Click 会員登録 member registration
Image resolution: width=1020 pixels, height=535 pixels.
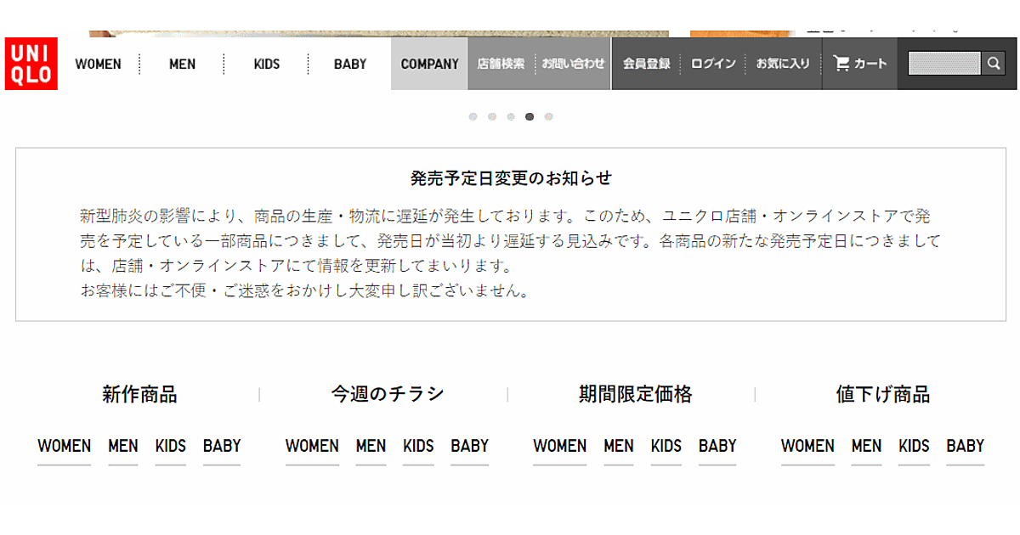coord(646,64)
